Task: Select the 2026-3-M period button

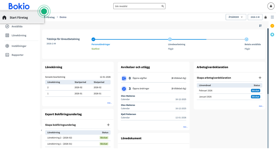Action: click(x=255, y=17)
